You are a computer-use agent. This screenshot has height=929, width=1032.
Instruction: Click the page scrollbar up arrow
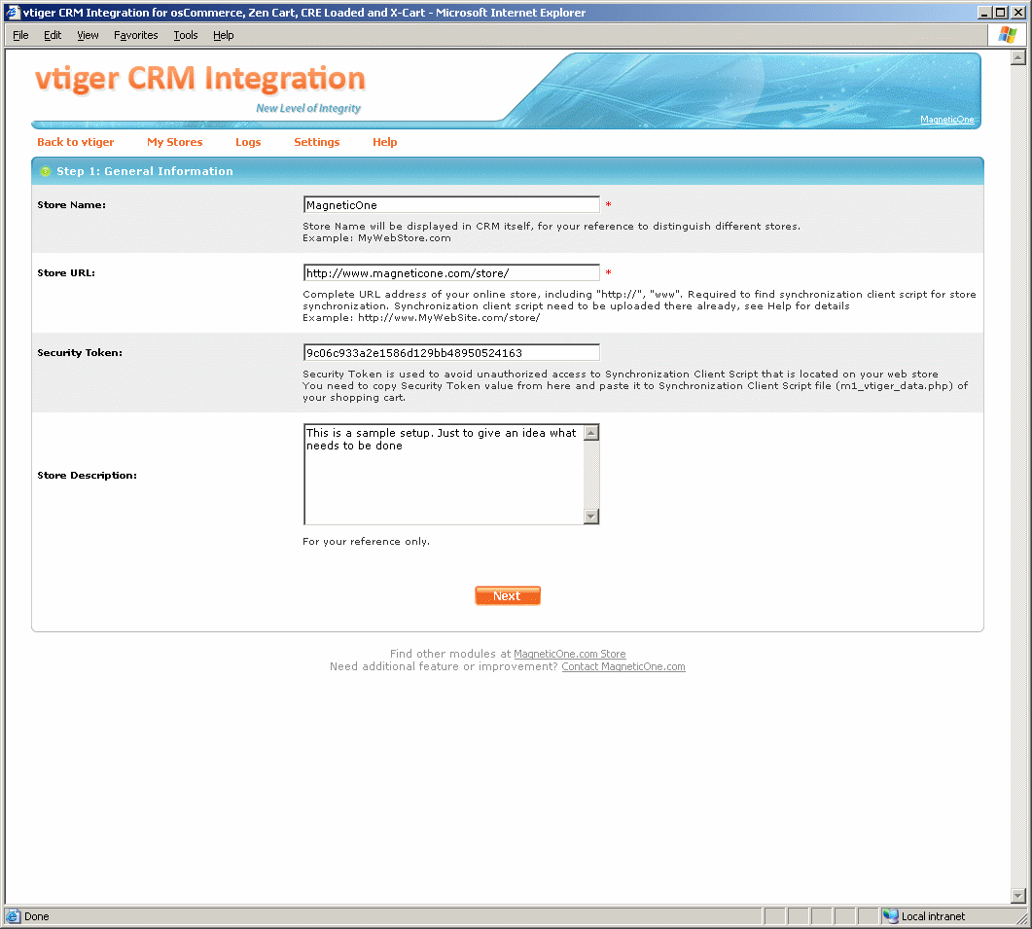1018,58
